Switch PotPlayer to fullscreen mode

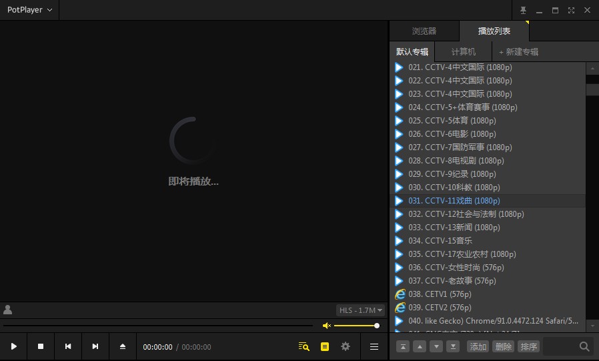coord(571,10)
